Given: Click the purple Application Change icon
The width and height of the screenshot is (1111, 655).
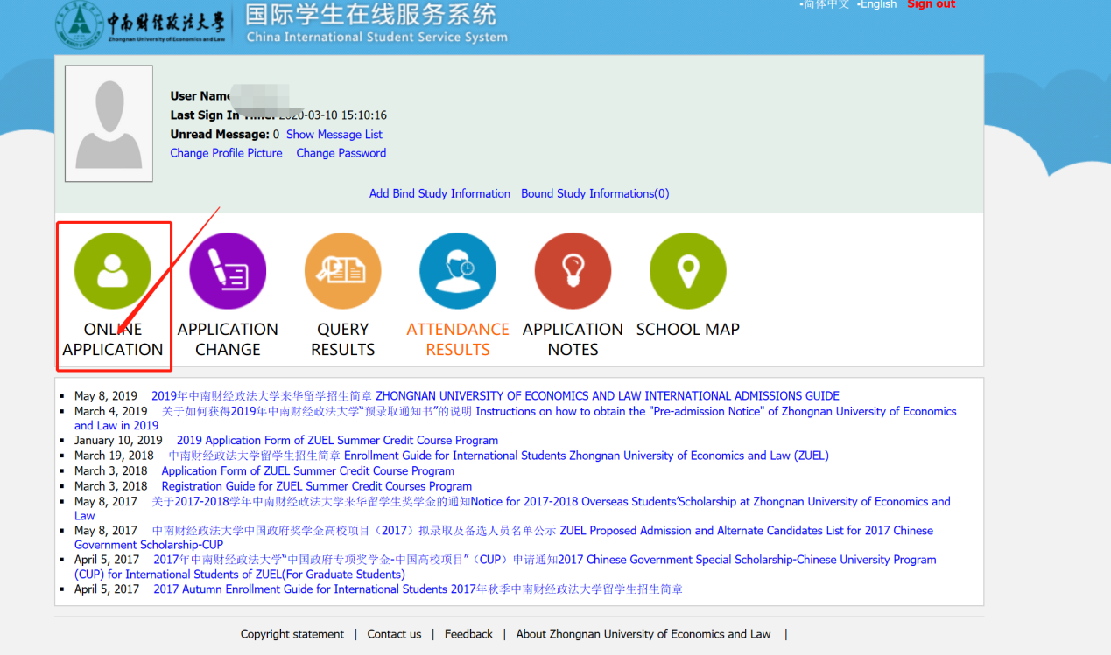Looking at the screenshot, I should [228, 271].
